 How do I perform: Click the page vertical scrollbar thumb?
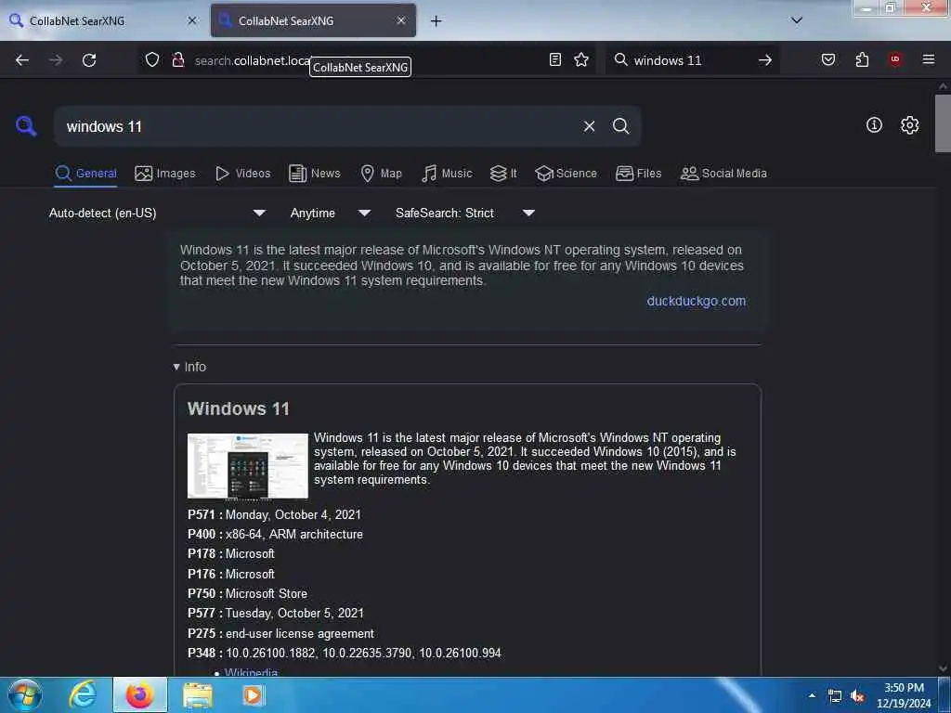pyautogui.click(x=943, y=123)
